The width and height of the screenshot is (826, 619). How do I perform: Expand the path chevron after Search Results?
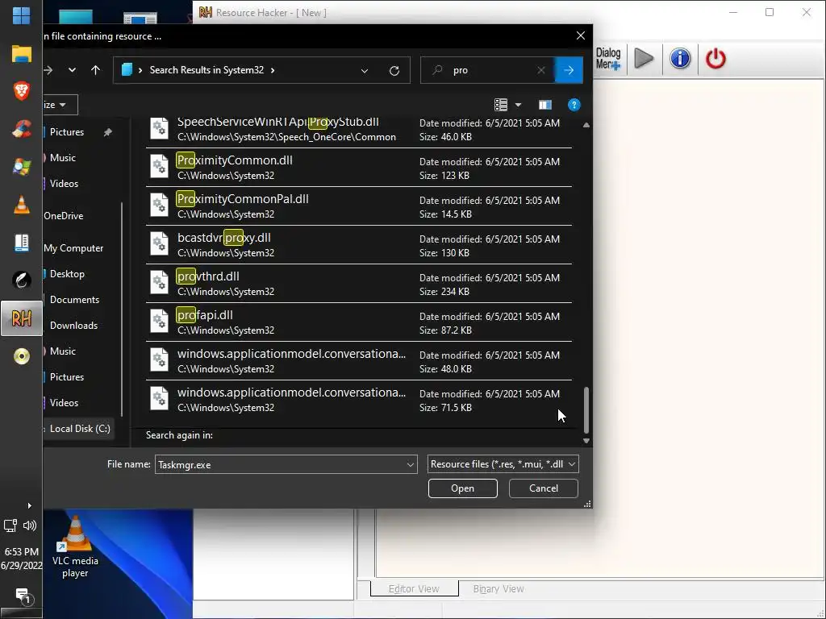pyautogui.click(x=273, y=70)
